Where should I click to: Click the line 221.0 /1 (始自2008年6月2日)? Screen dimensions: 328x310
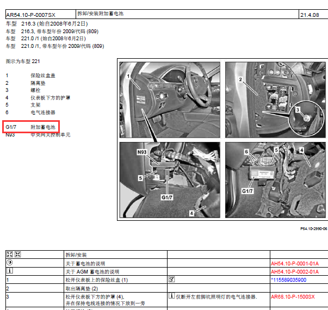[53, 39]
